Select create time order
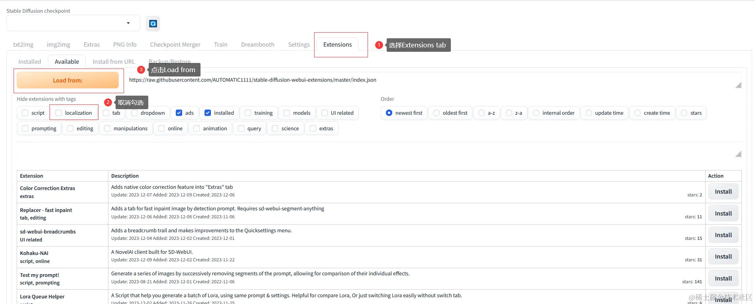 pos(637,113)
